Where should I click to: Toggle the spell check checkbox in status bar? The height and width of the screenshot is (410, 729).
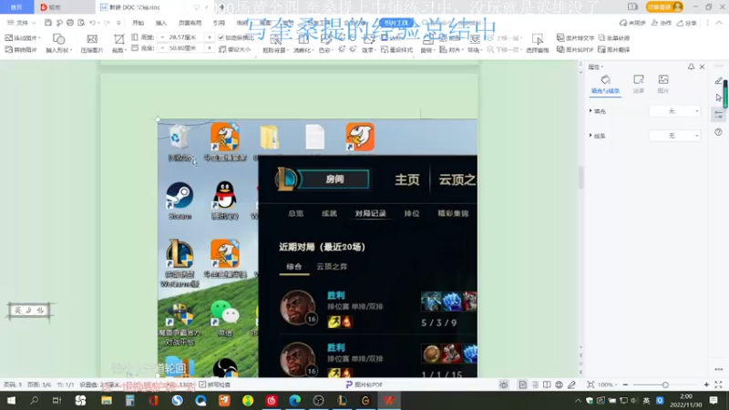(x=202, y=384)
